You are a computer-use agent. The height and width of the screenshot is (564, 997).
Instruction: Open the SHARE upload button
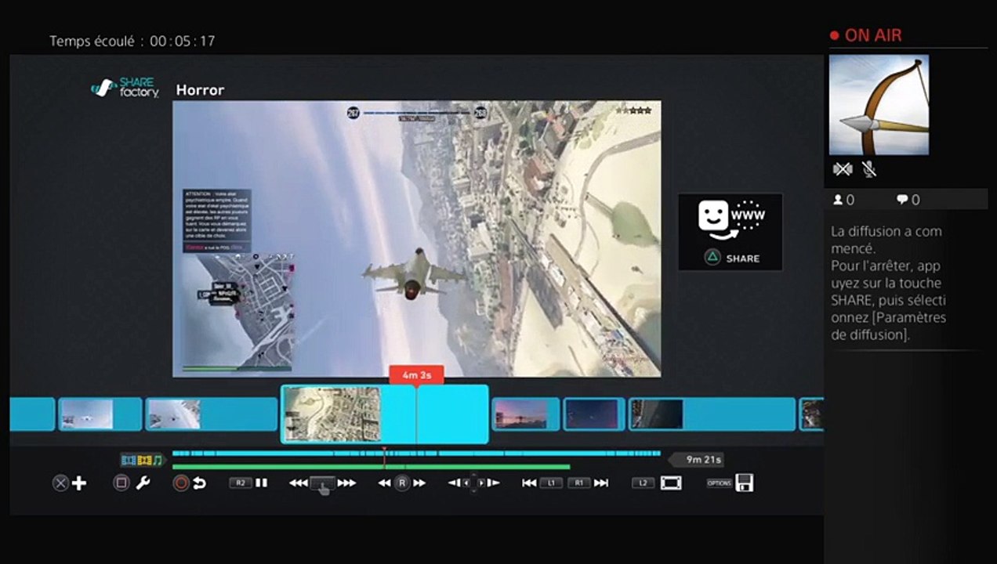[730, 232]
